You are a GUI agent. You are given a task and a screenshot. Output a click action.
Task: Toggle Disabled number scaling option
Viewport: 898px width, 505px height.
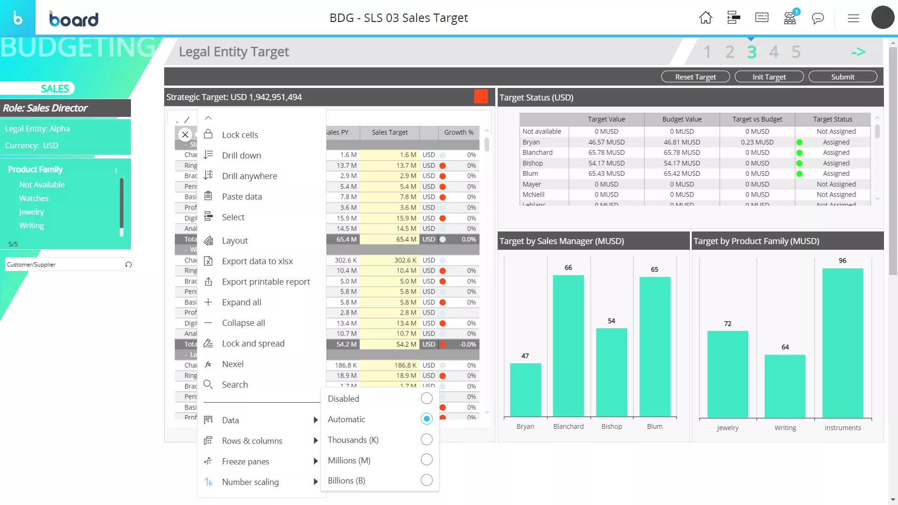tap(427, 398)
